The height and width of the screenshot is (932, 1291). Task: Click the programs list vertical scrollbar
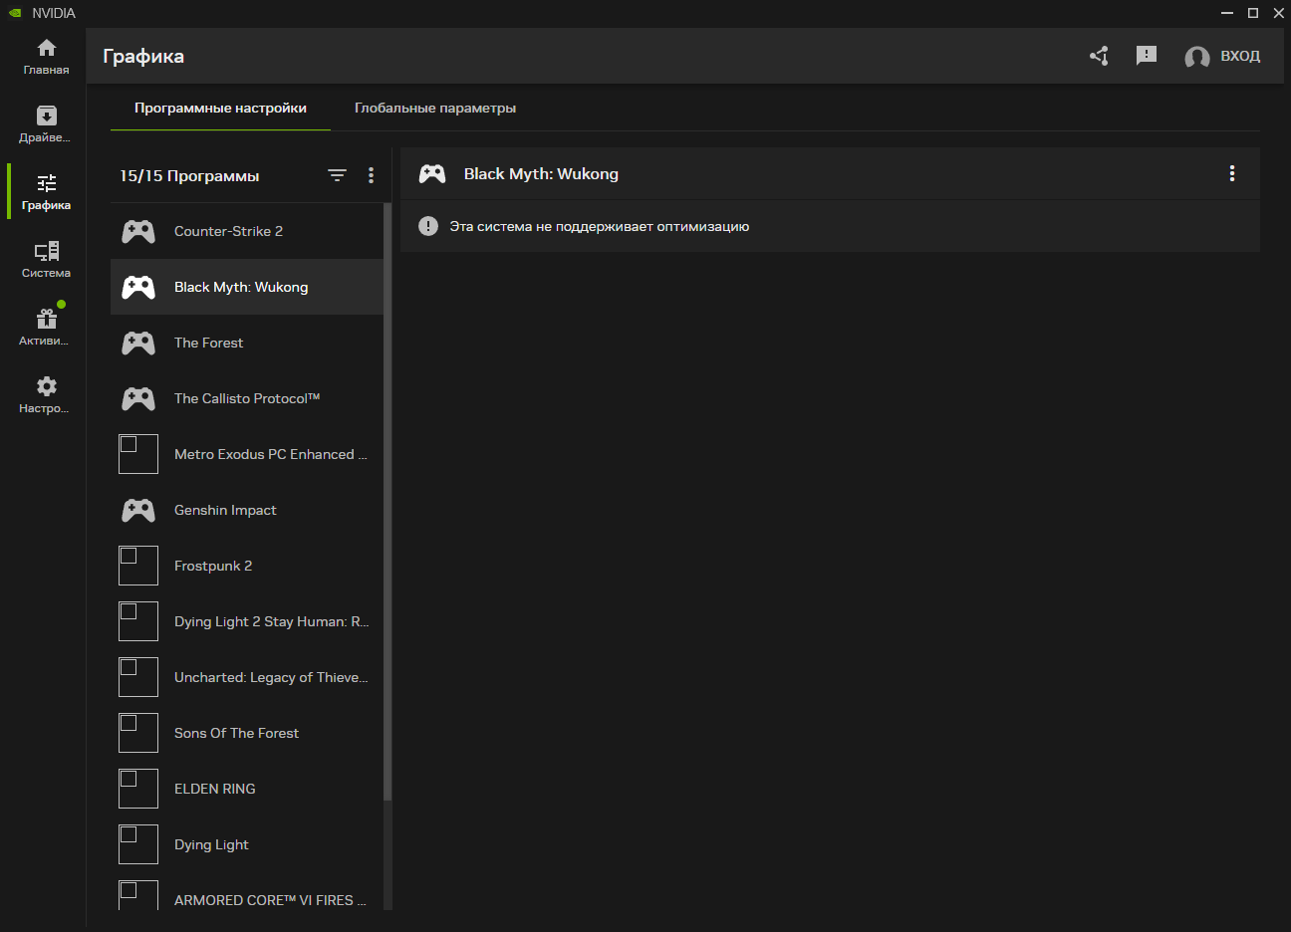(x=387, y=498)
